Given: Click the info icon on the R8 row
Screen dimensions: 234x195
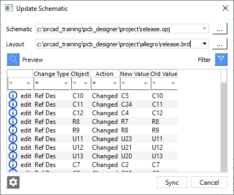Looking at the screenshot, I should click(13, 121).
